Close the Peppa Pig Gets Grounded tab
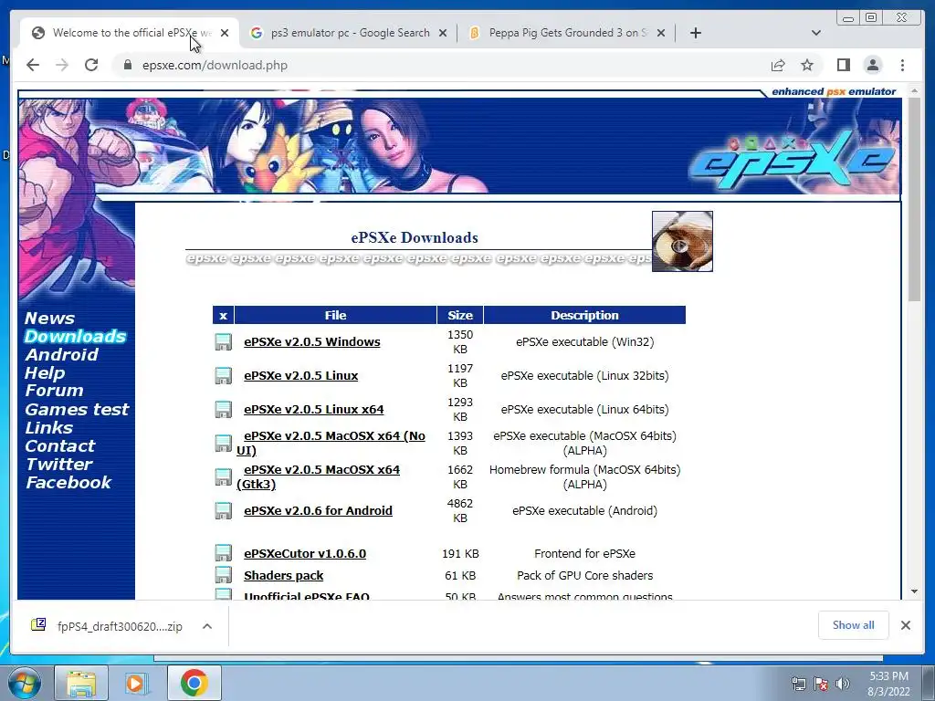 tap(661, 33)
